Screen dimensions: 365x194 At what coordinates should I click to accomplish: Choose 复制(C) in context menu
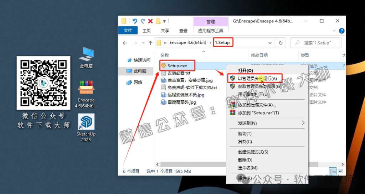click(x=267, y=141)
